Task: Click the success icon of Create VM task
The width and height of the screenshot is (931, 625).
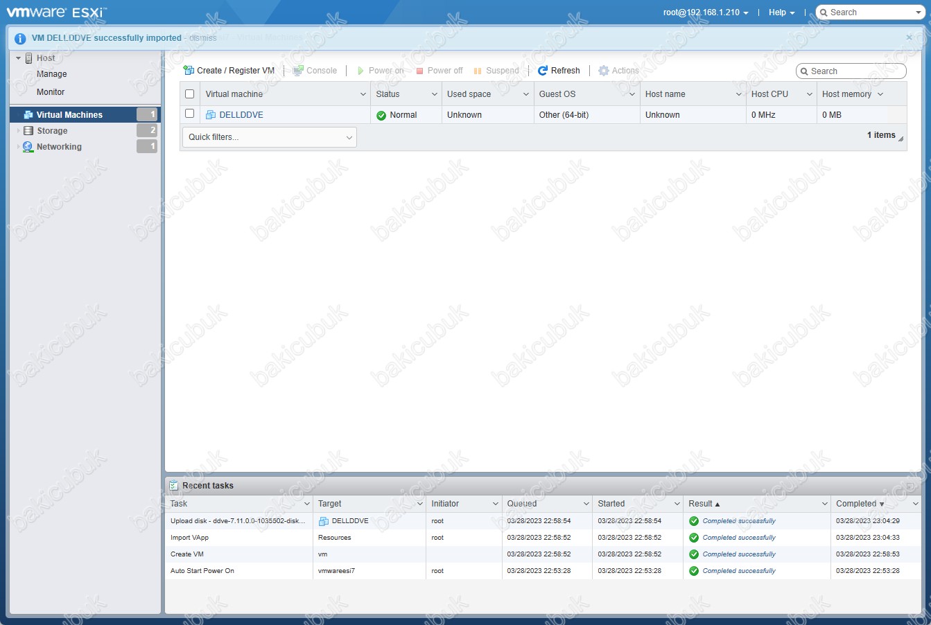Action: pos(694,554)
